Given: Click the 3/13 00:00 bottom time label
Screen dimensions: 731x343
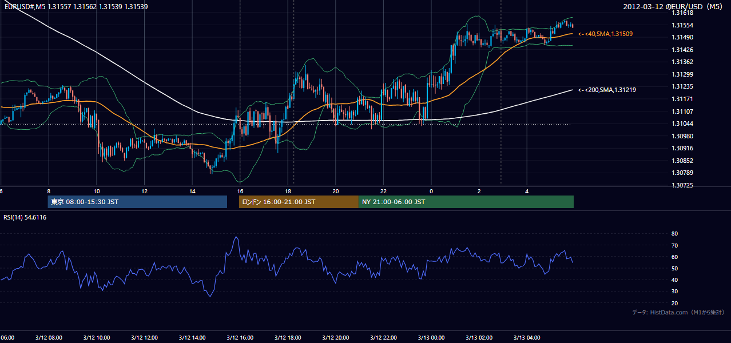Looking at the screenshot, I should pos(431,337).
